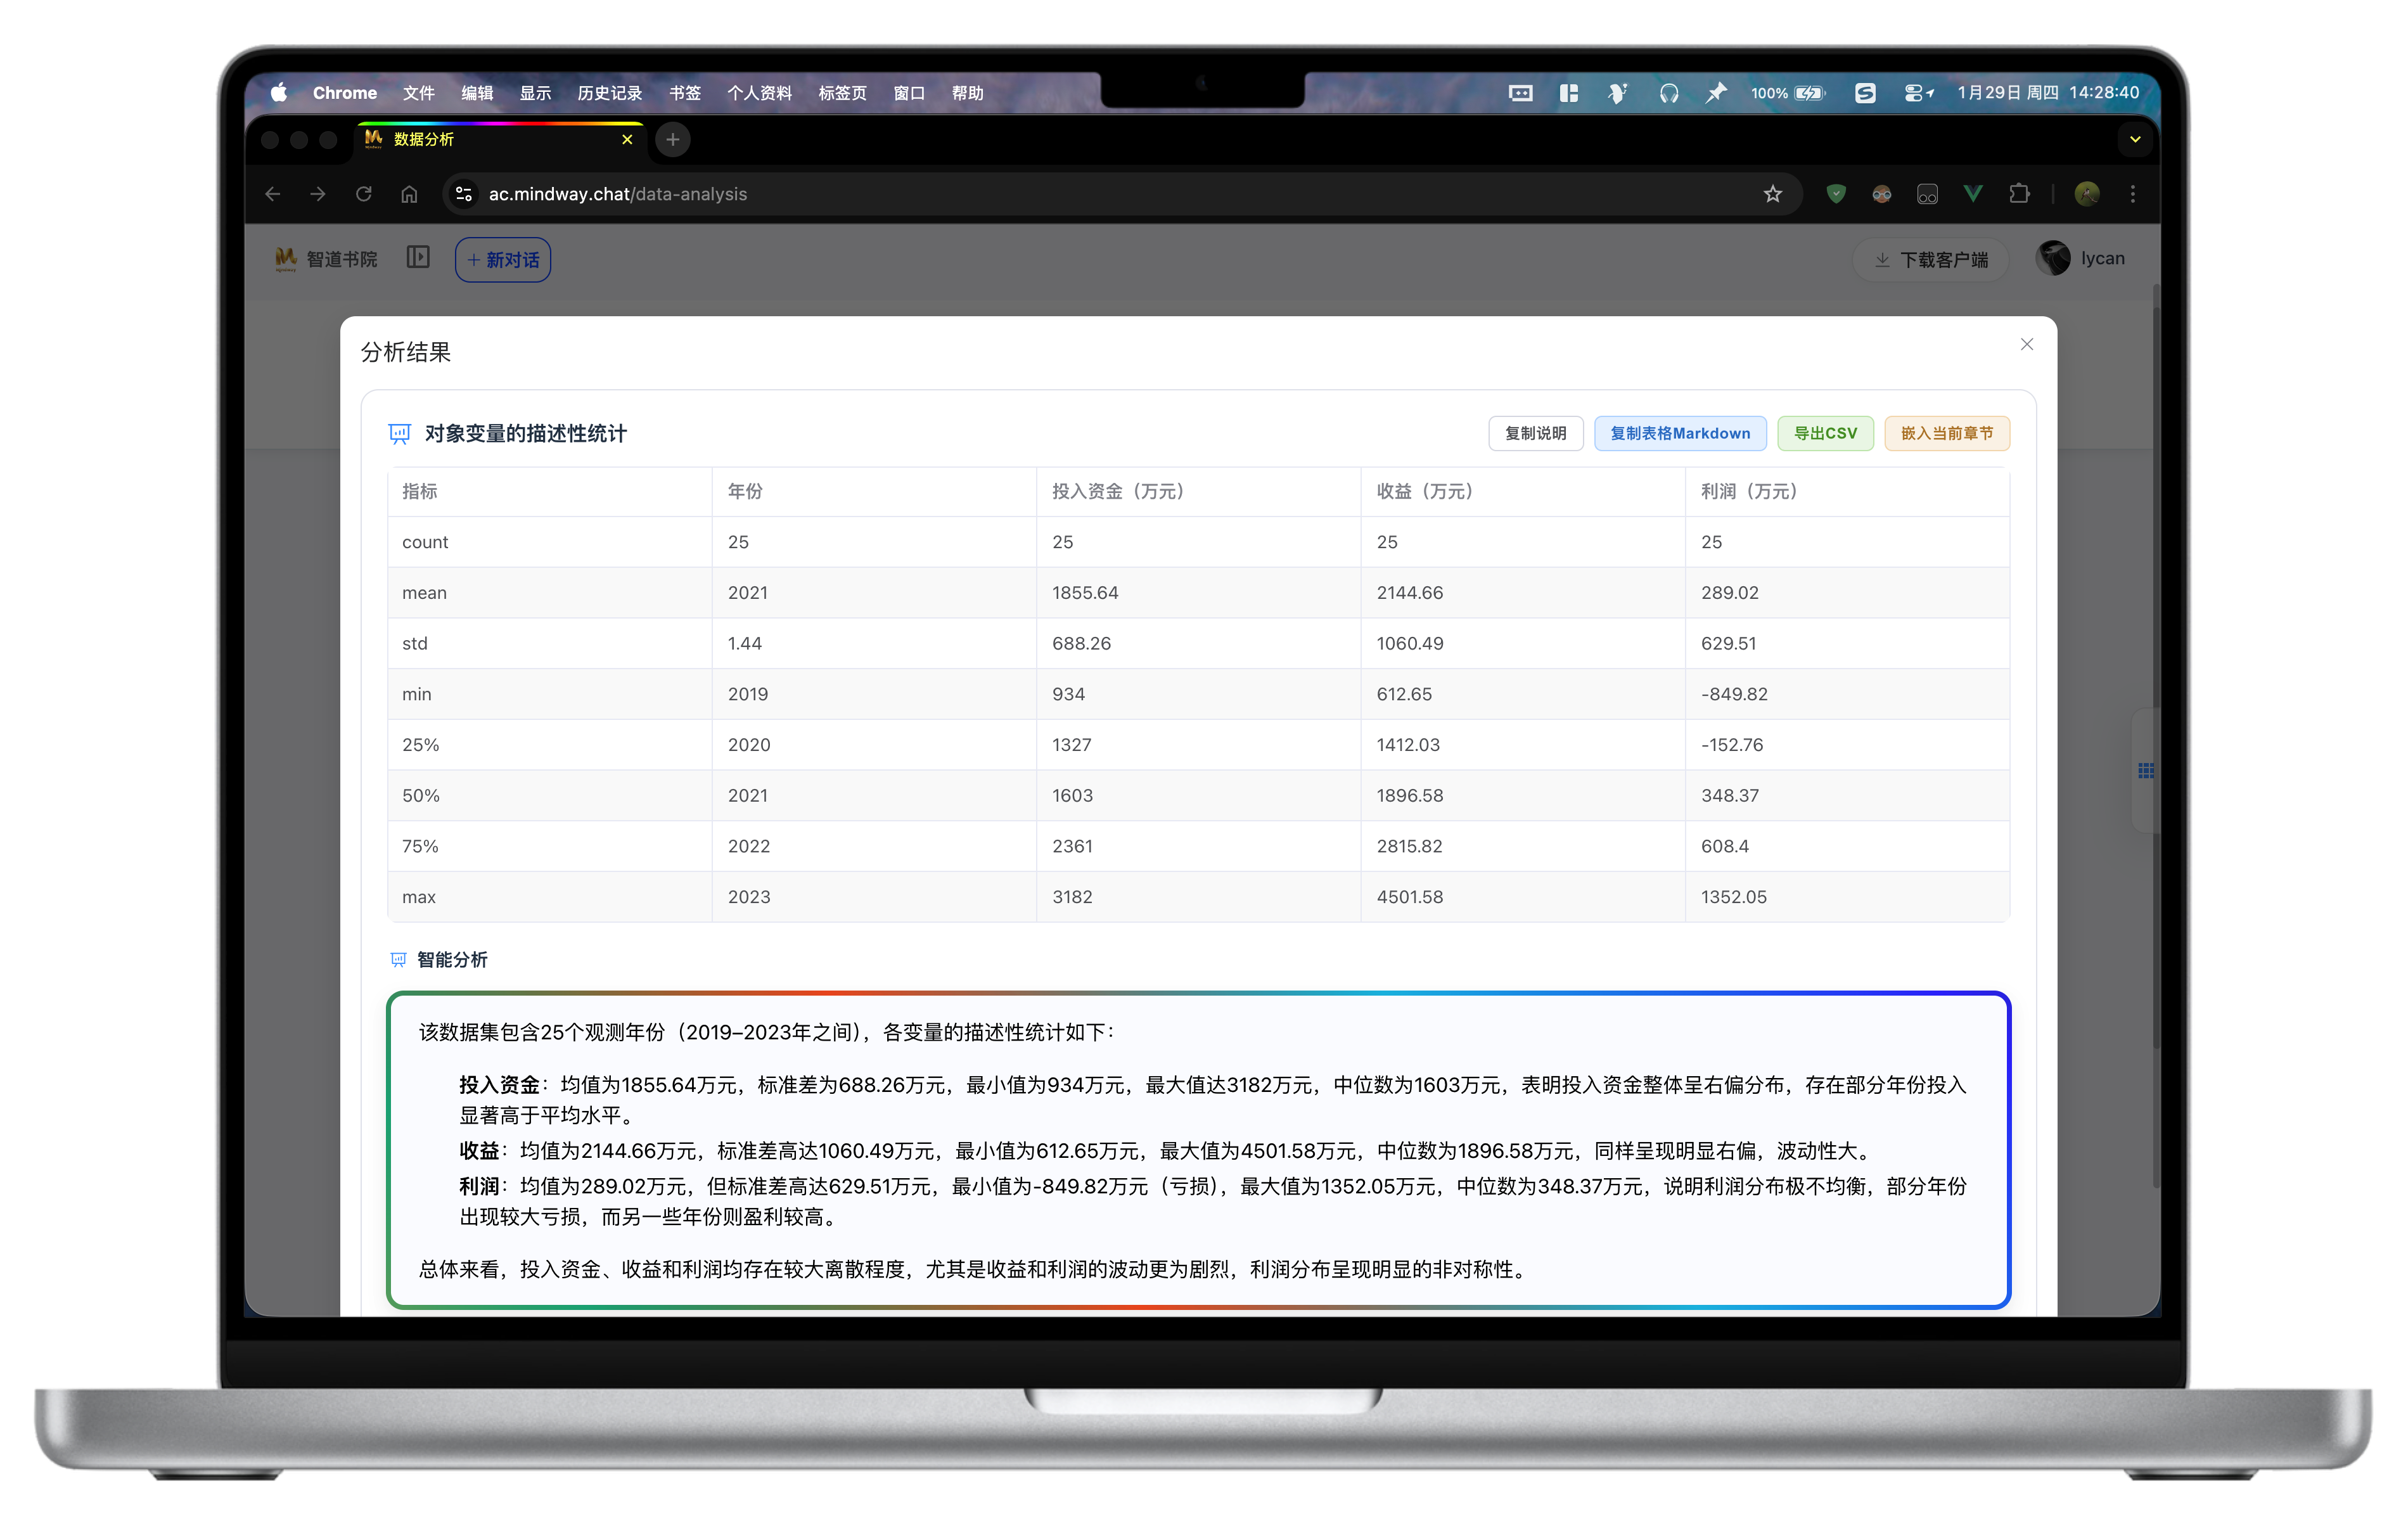View site information icon in address bar
The image size is (2408, 1521).
tap(463, 194)
